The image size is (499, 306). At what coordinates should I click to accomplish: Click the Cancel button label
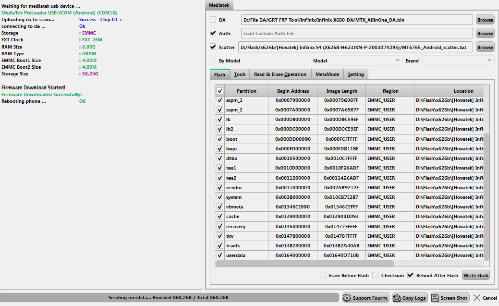[490, 298]
